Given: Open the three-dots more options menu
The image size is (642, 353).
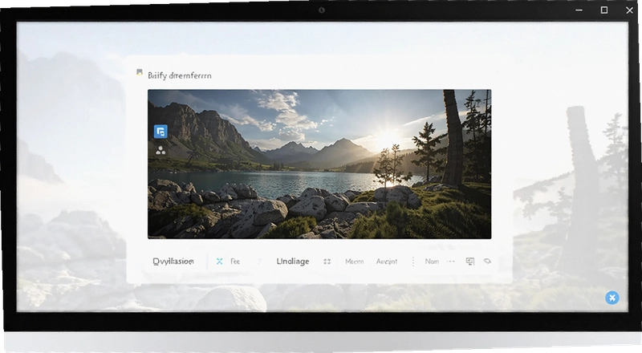Looking at the screenshot, I should [451, 262].
